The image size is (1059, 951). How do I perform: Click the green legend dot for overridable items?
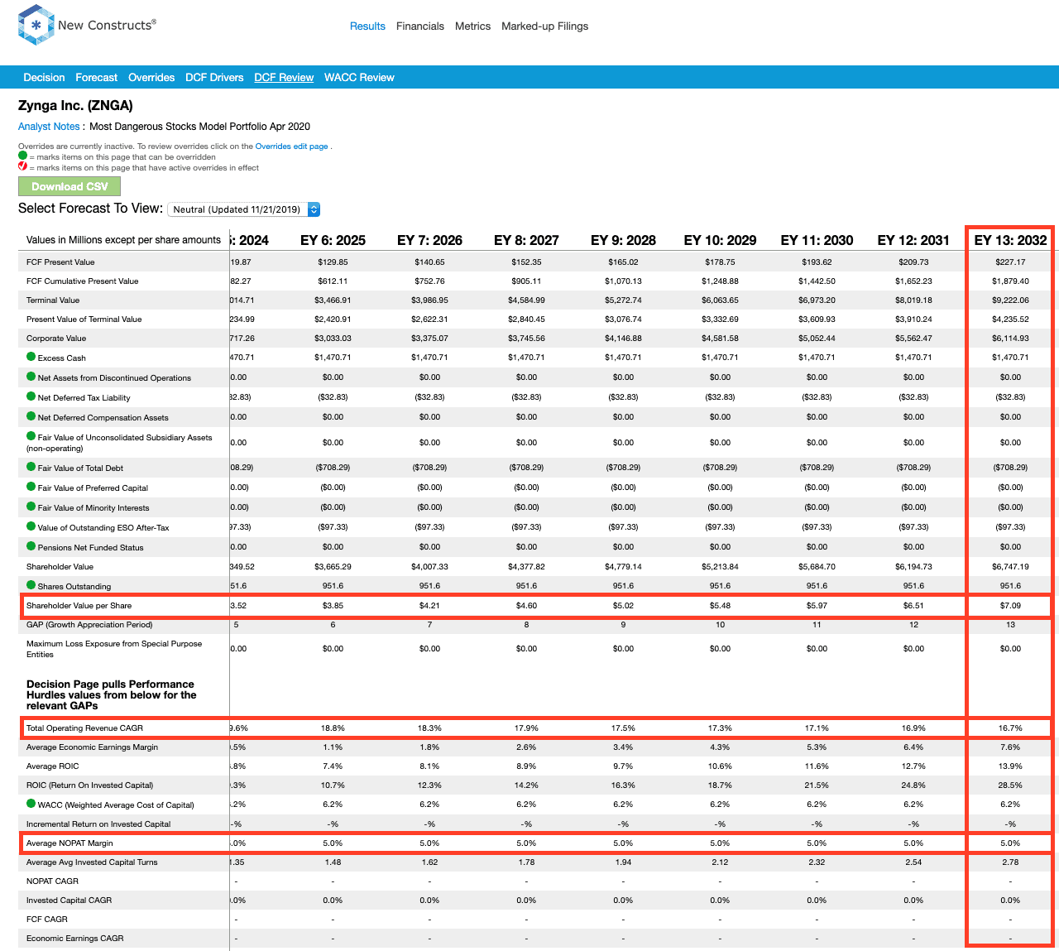22,156
